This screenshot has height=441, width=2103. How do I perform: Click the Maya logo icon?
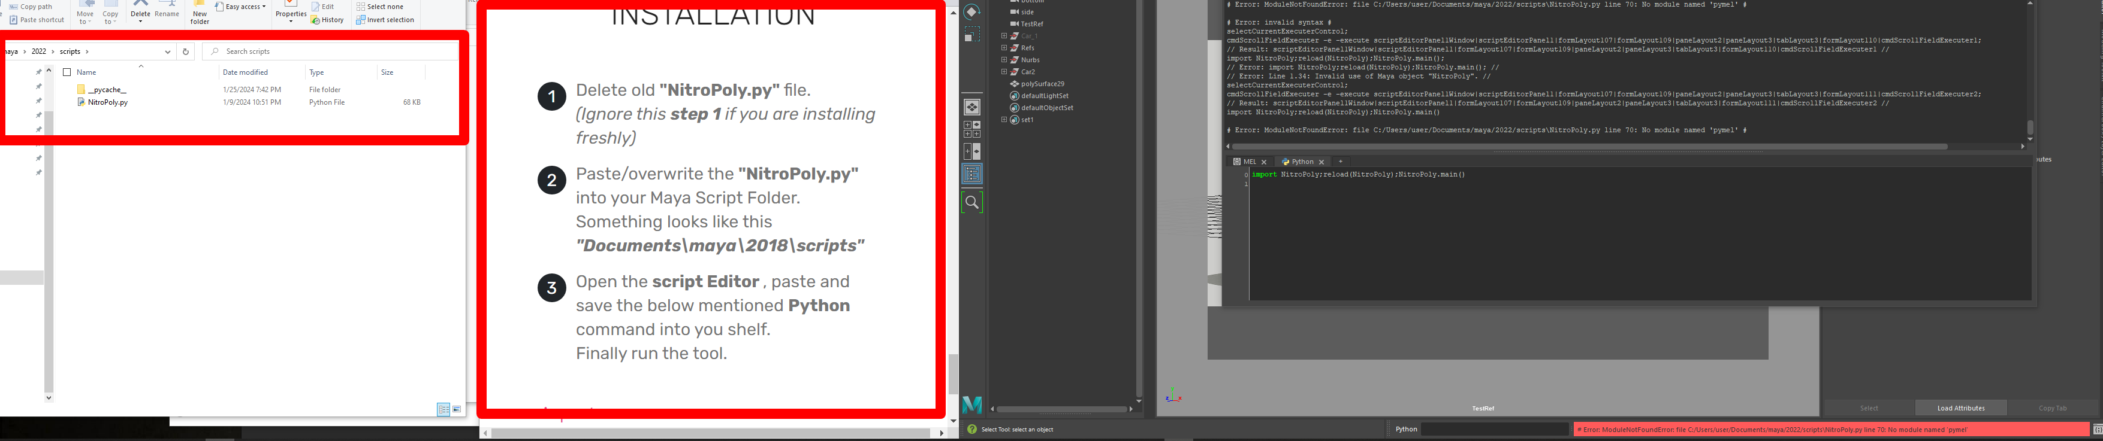pos(971,404)
